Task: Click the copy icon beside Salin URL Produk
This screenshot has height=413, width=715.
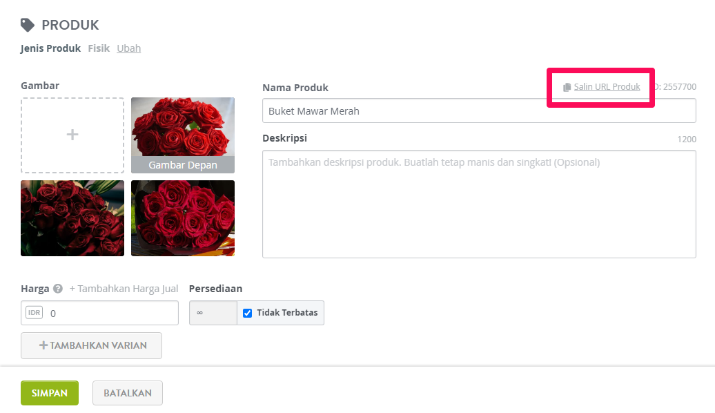Action: point(567,87)
